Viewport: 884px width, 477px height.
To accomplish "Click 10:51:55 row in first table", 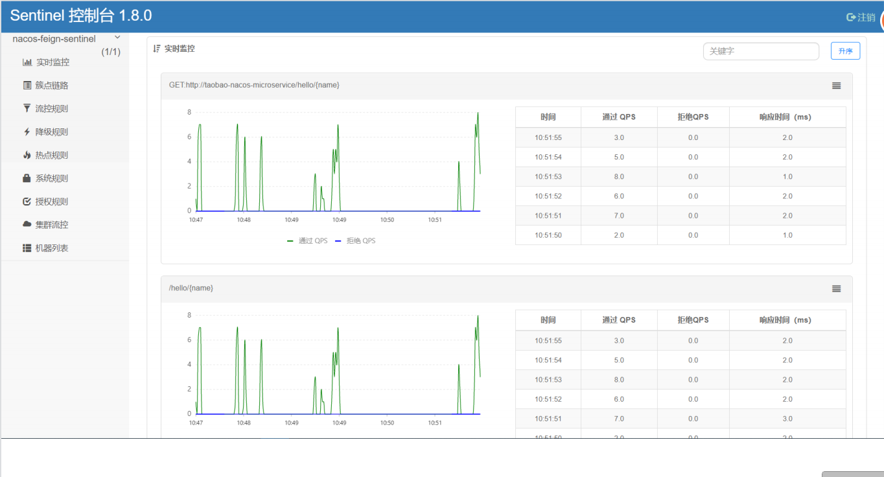I will (680, 137).
